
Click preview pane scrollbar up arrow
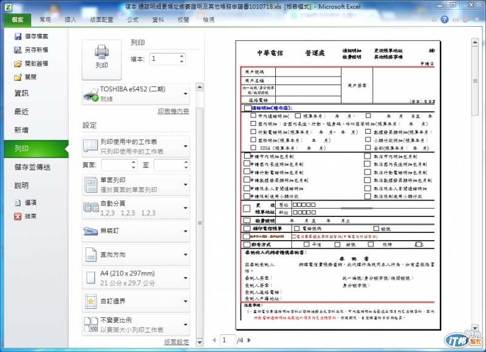(x=475, y=42)
